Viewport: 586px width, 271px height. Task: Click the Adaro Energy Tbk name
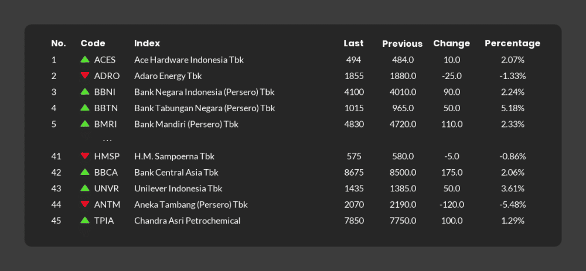point(168,76)
